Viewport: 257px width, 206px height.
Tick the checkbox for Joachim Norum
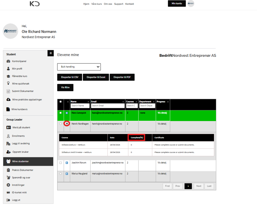point(60,163)
